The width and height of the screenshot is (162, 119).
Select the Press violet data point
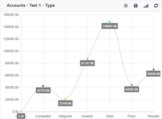[x=132, y=85]
